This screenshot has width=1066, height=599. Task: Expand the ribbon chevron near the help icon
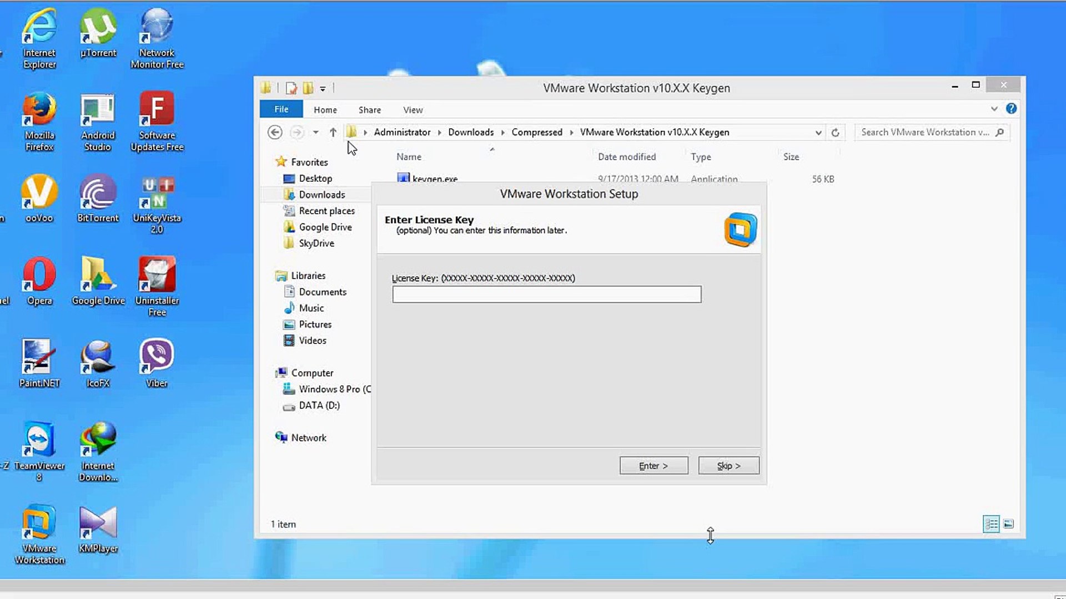click(x=994, y=109)
